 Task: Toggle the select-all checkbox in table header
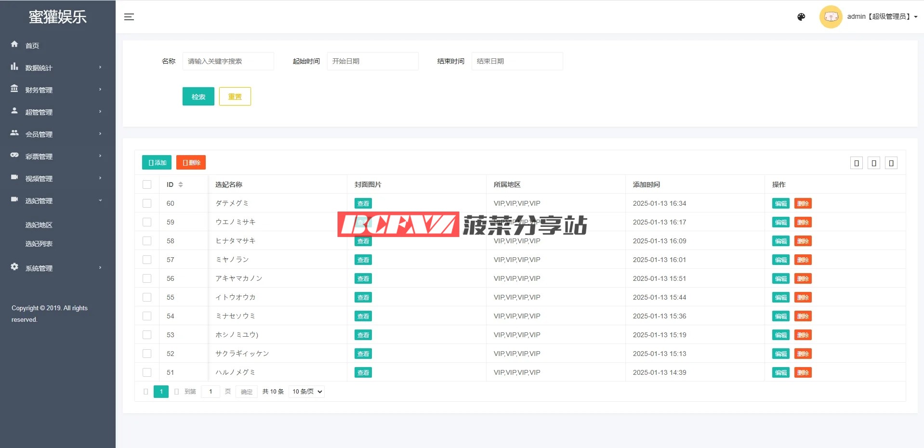pos(147,184)
